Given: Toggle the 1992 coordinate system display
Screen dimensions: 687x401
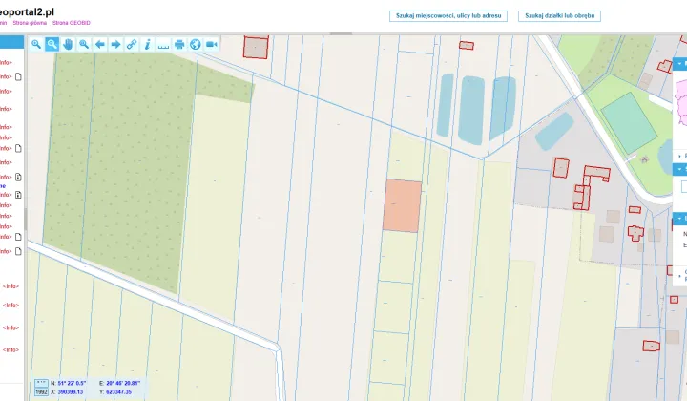Looking at the screenshot, I should (41, 392).
